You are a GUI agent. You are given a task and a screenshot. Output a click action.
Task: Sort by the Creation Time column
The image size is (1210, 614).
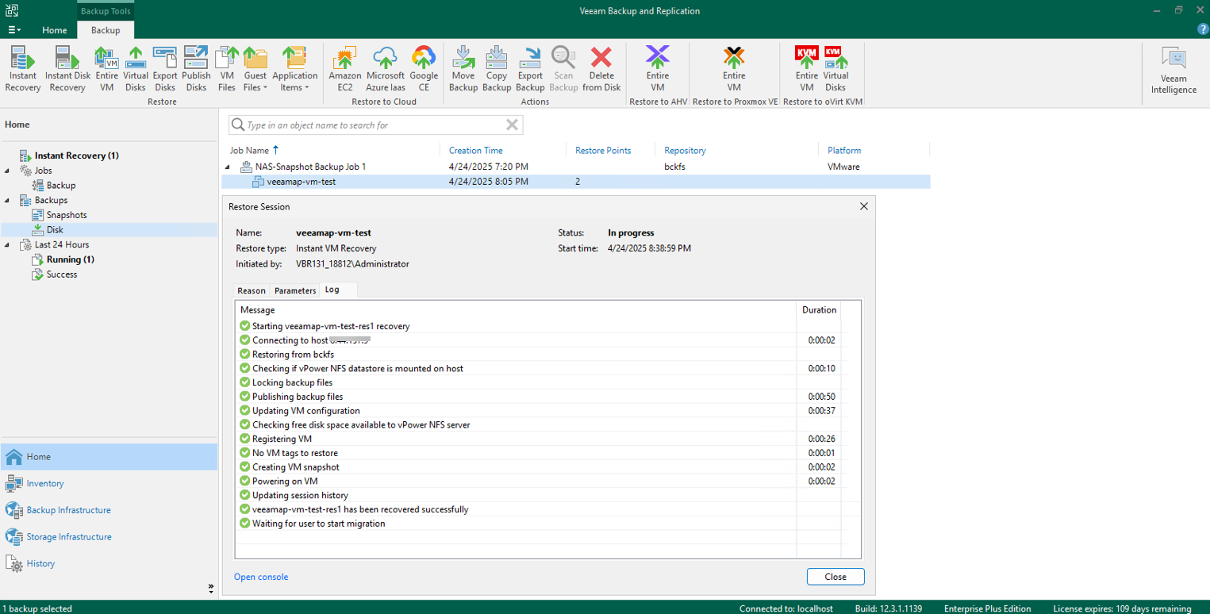click(x=475, y=150)
